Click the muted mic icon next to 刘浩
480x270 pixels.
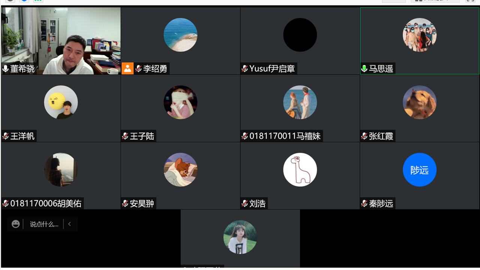click(245, 204)
